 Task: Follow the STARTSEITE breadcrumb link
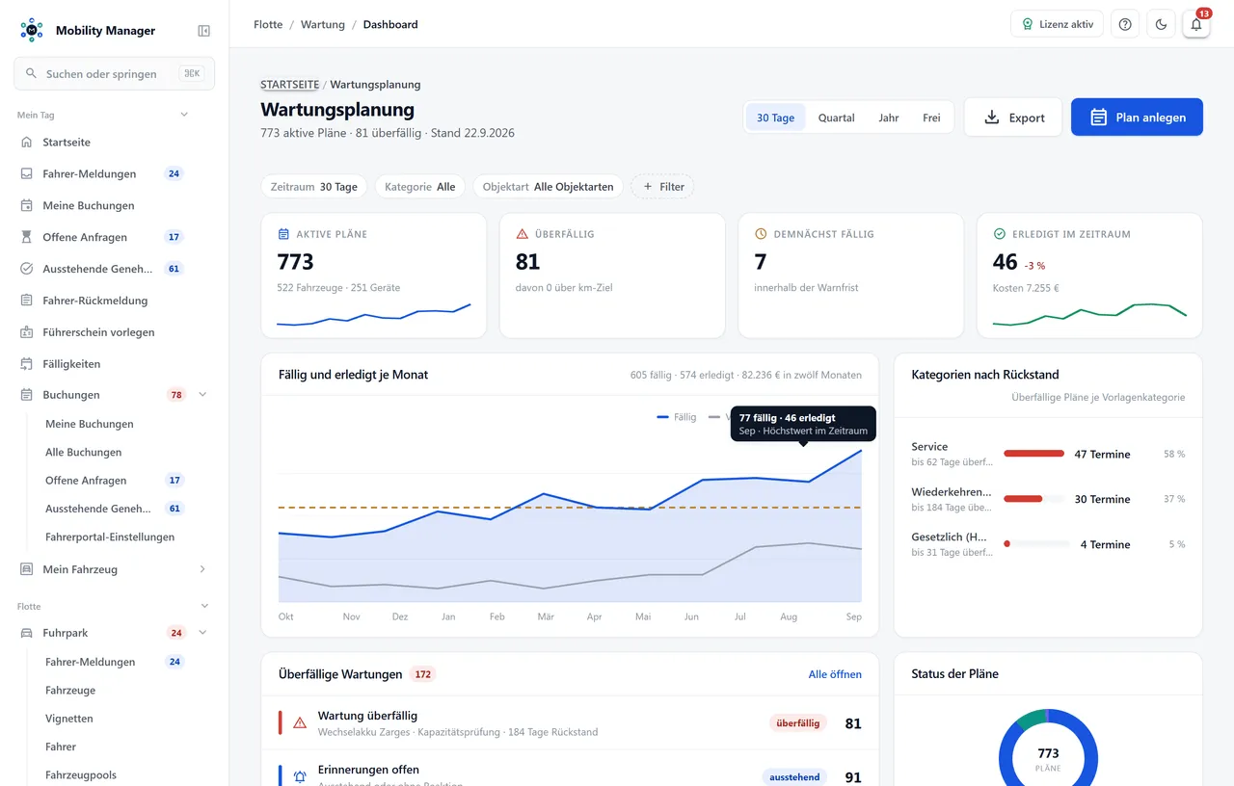289,85
